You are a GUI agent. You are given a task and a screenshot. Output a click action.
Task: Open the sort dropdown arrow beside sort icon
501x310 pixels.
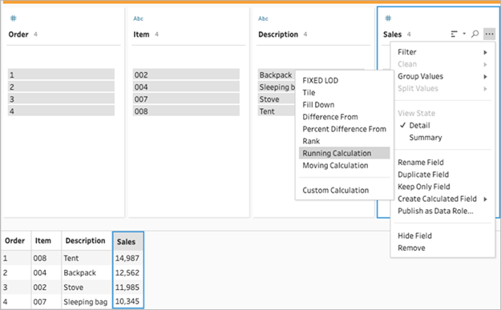coord(464,34)
